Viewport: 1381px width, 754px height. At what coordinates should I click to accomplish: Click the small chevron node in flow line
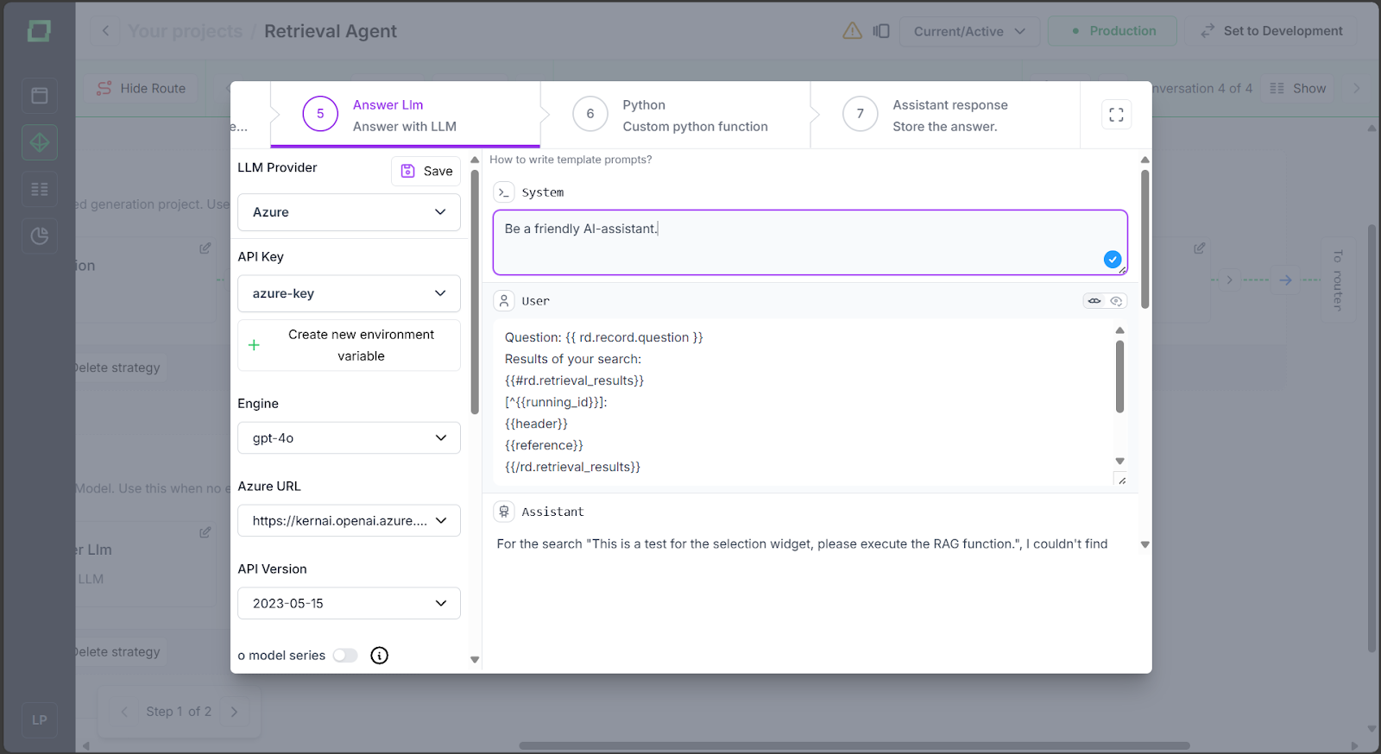click(x=1230, y=280)
